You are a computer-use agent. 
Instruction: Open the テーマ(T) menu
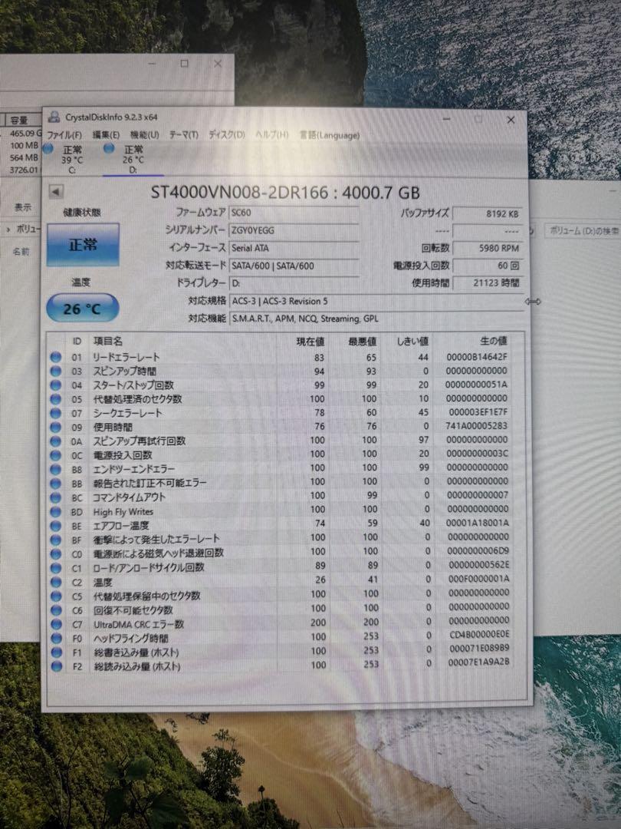point(184,135)
